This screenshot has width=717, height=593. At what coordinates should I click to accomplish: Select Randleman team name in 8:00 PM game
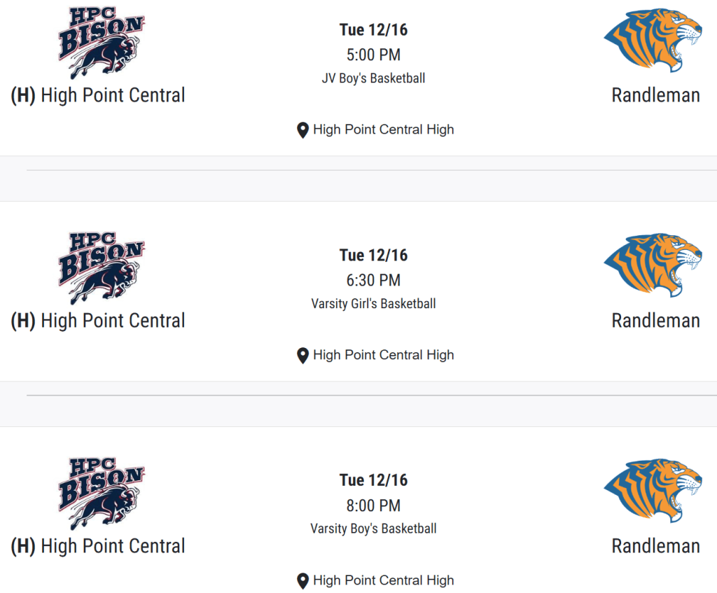point(655,546)
